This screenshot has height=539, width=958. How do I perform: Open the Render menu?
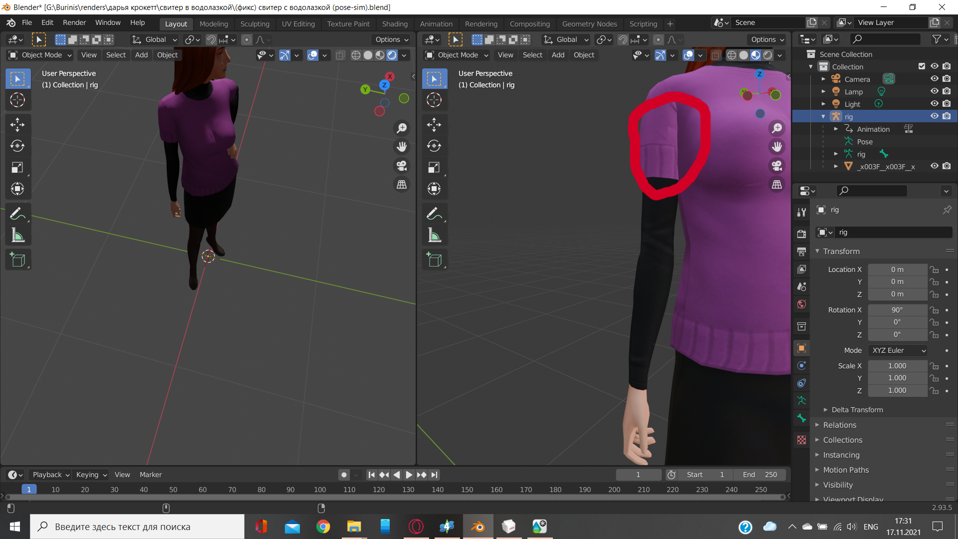(74, 22)
